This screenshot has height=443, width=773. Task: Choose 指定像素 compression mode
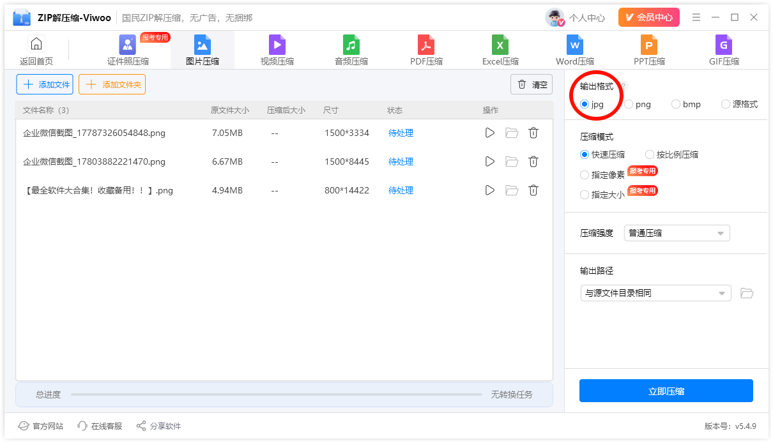pos(602,175)
